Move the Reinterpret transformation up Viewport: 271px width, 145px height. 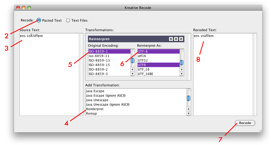point(171,39)
